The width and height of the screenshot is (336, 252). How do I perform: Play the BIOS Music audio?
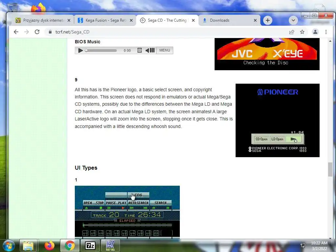pyautogui.click(x=81, y=50)
